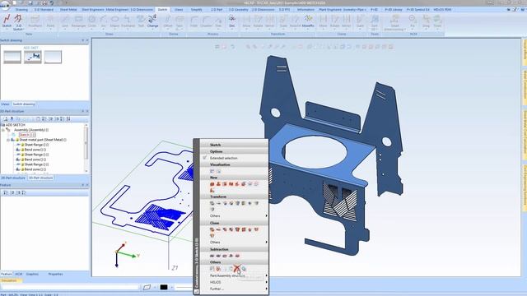Viewport: 527px width, 296px height.
Task: Open the HELiOS PDM ribbon tab
Action: click(x=442, y=10)
